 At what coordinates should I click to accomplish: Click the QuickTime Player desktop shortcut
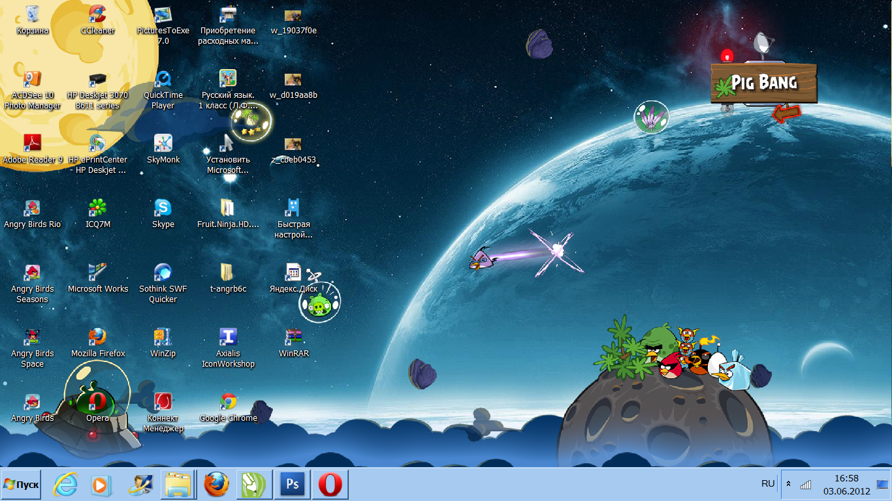[163, 80]
